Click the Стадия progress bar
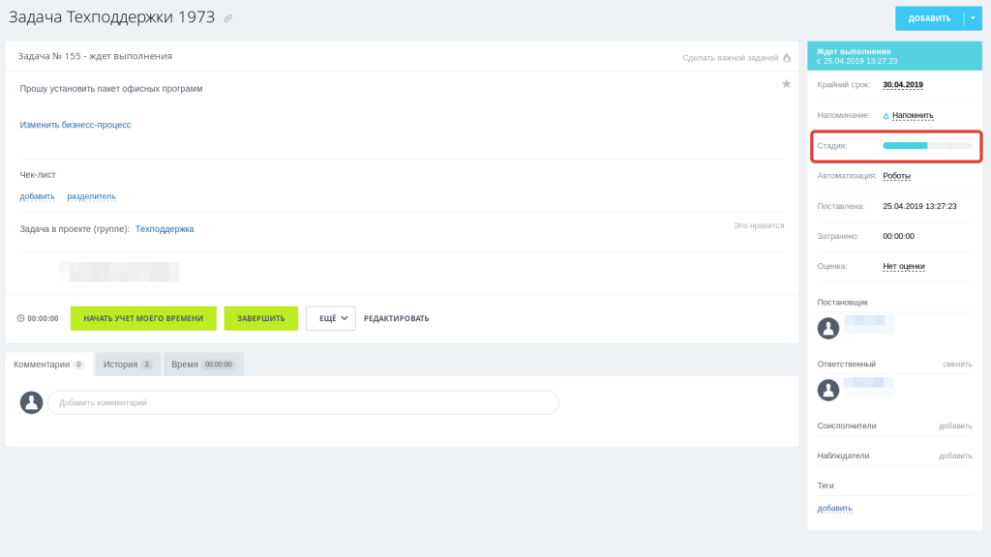Viewport: 991px width, 557px height. click(927, 146)
